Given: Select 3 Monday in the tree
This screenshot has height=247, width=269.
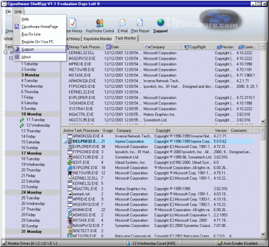Looking at the screenshot, I should tap(30, 75).
